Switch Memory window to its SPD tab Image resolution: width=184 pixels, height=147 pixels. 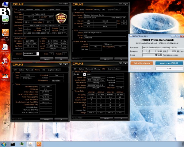point(44,70)
